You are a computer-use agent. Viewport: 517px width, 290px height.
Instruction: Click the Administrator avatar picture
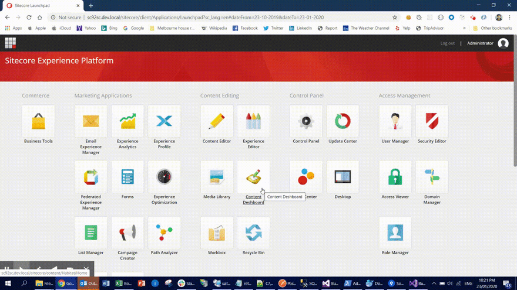pyautogui.click(x=503, y=43)
